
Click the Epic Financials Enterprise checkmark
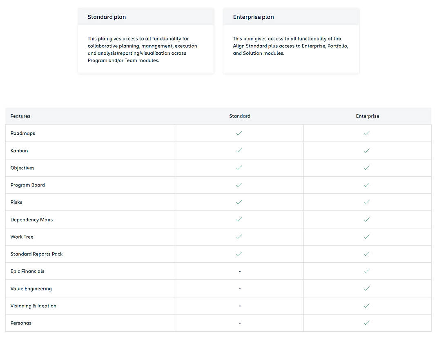click(x=367, y=271)
